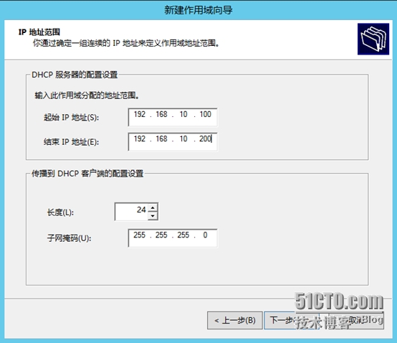The width and height of the screenshot is (397, 343).
Task: Click the 168 octet of end IP
Action: click(x=161, y=139)
